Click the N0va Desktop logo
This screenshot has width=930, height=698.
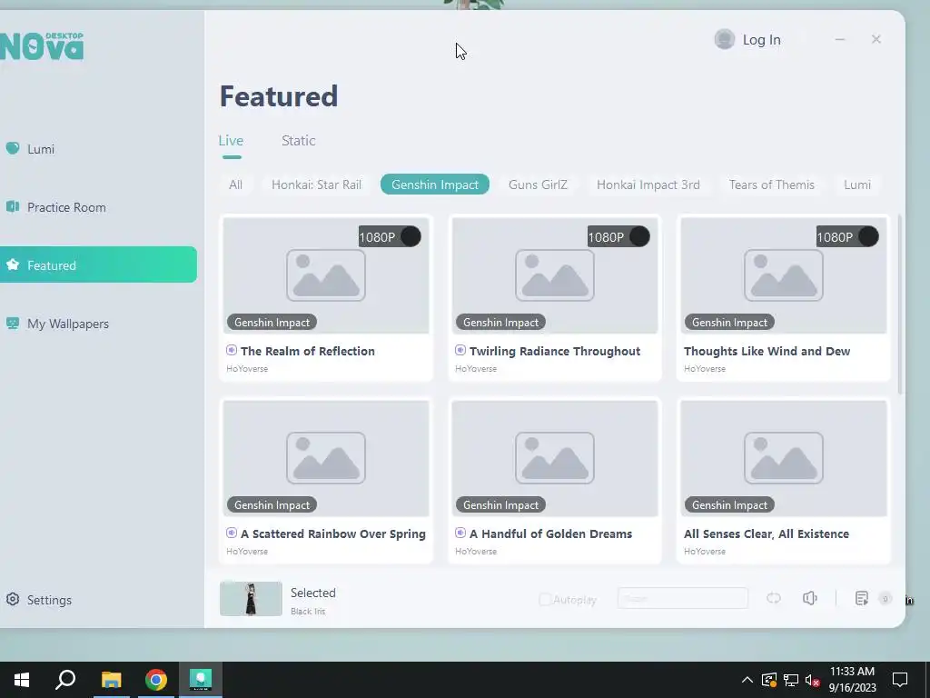pos(42,46)
